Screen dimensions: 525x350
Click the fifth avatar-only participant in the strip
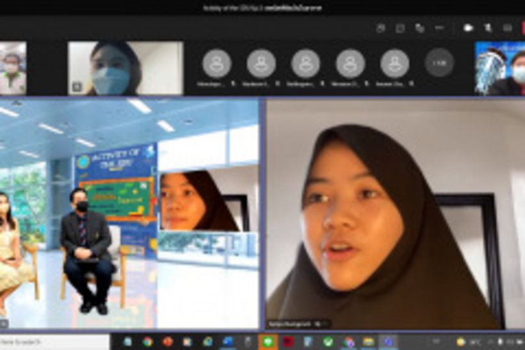(394, 64)
